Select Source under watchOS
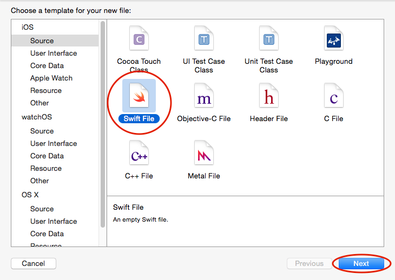This screenshot has height=280, width=395. (x=42, y=131)
